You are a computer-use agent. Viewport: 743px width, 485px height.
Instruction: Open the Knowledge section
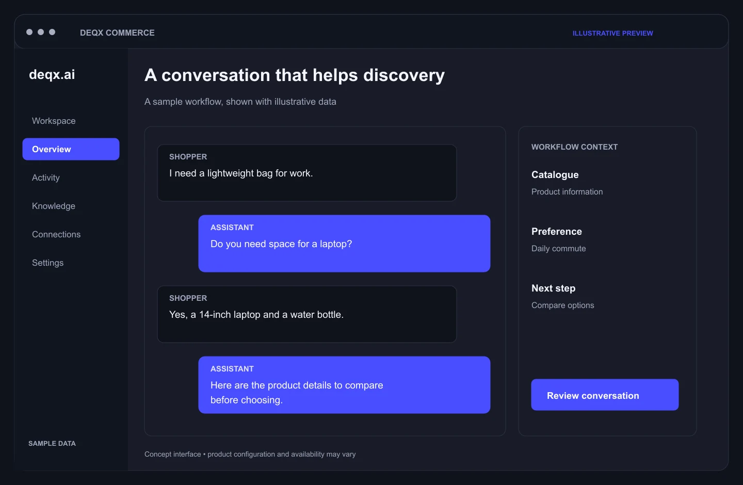coord(54,206)
